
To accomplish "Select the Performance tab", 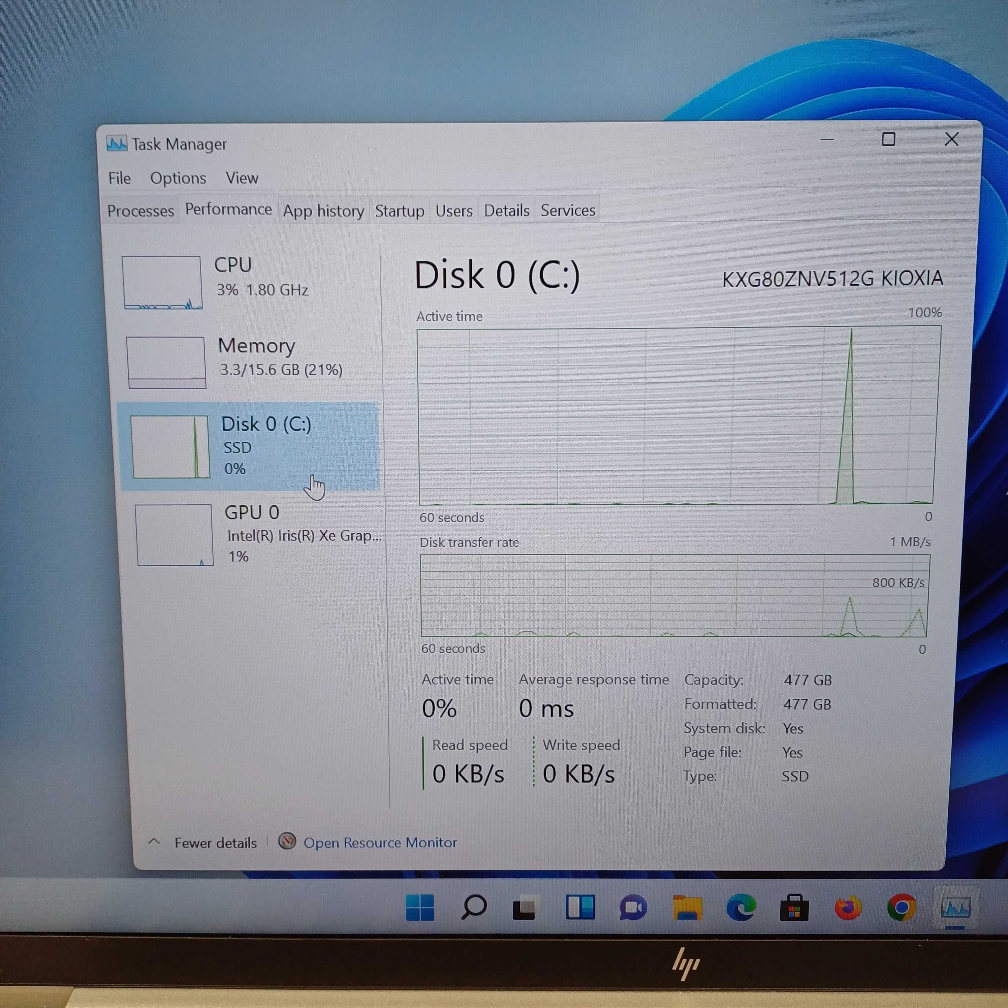I will click(228, 209).
